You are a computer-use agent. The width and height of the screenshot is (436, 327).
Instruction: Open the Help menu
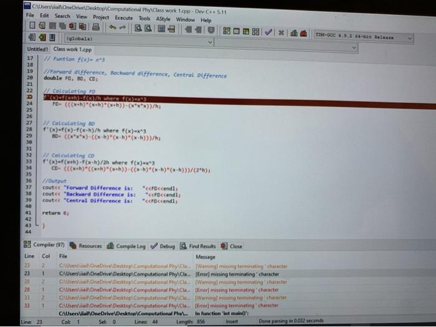pyautogui.click(x=206, y=20)
